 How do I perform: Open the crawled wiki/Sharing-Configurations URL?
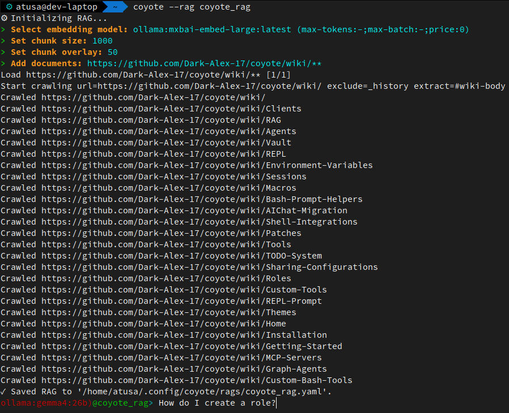tap(209, 267)
